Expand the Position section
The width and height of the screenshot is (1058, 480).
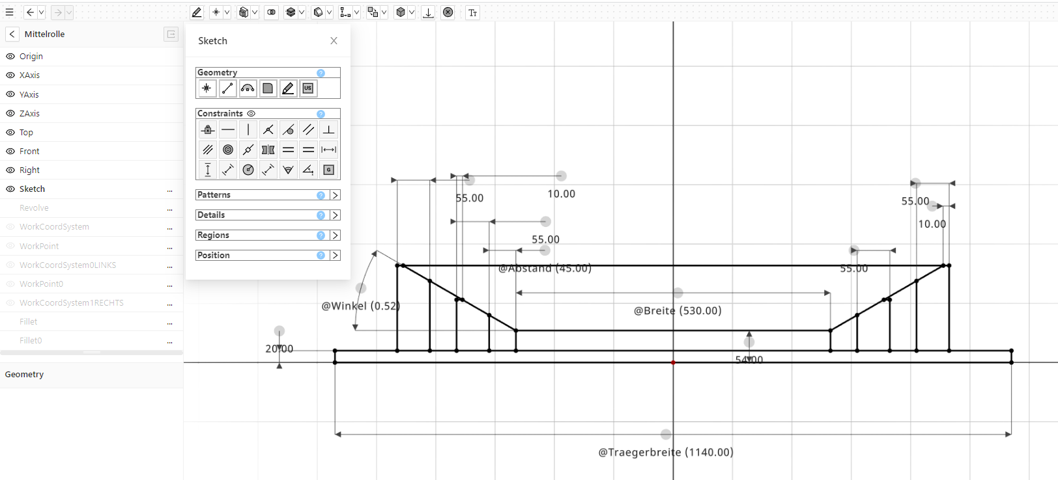click(x=335, y=256)
